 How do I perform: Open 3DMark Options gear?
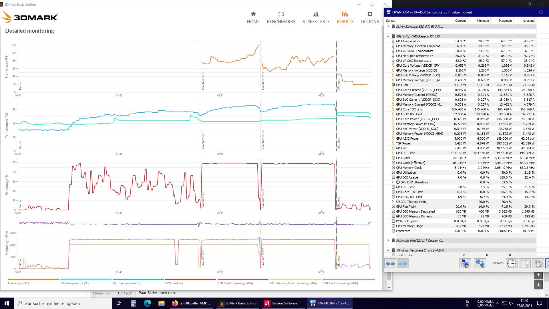(369, 17)
